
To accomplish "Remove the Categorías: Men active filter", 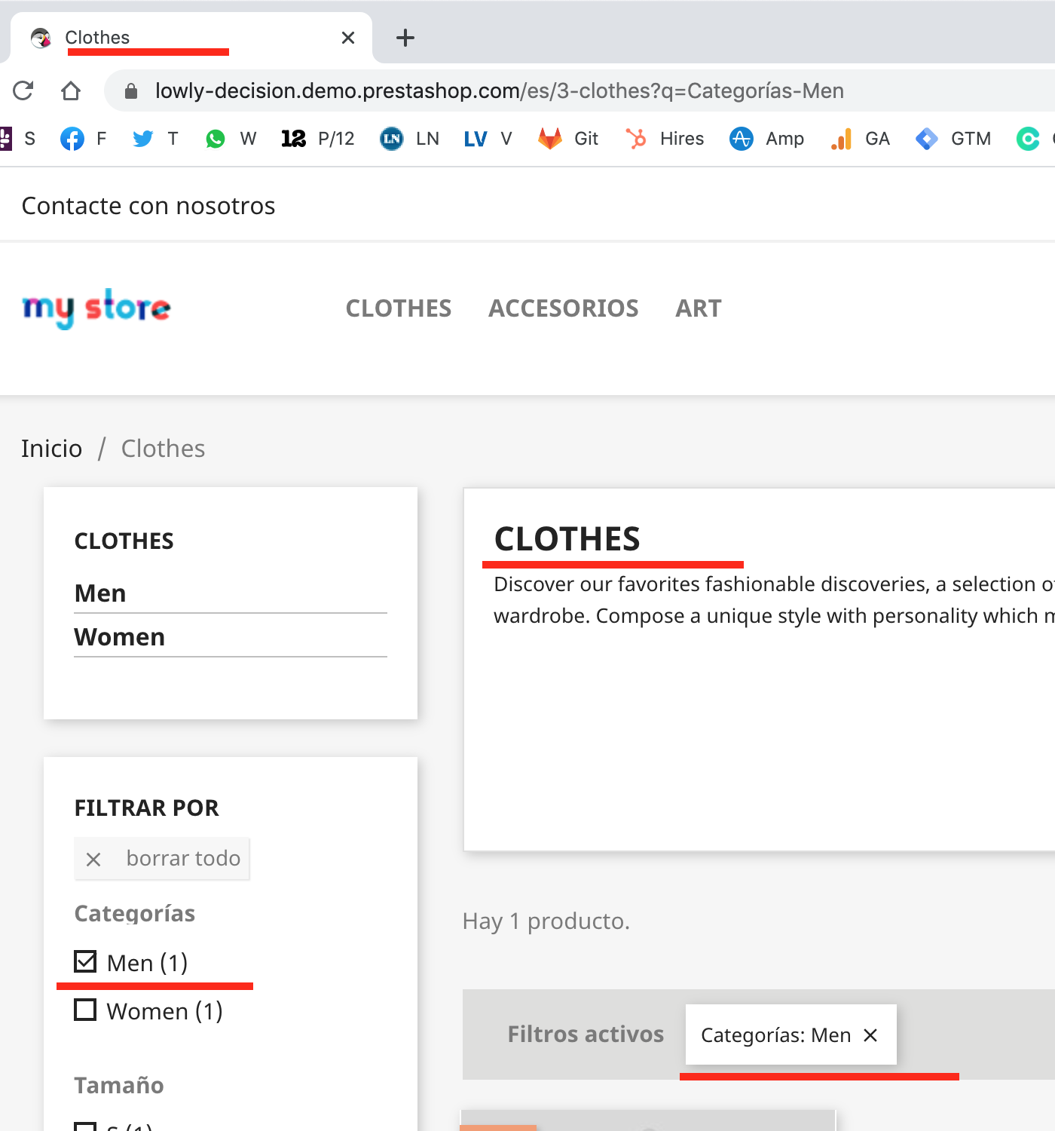I will pos(871,1034).
